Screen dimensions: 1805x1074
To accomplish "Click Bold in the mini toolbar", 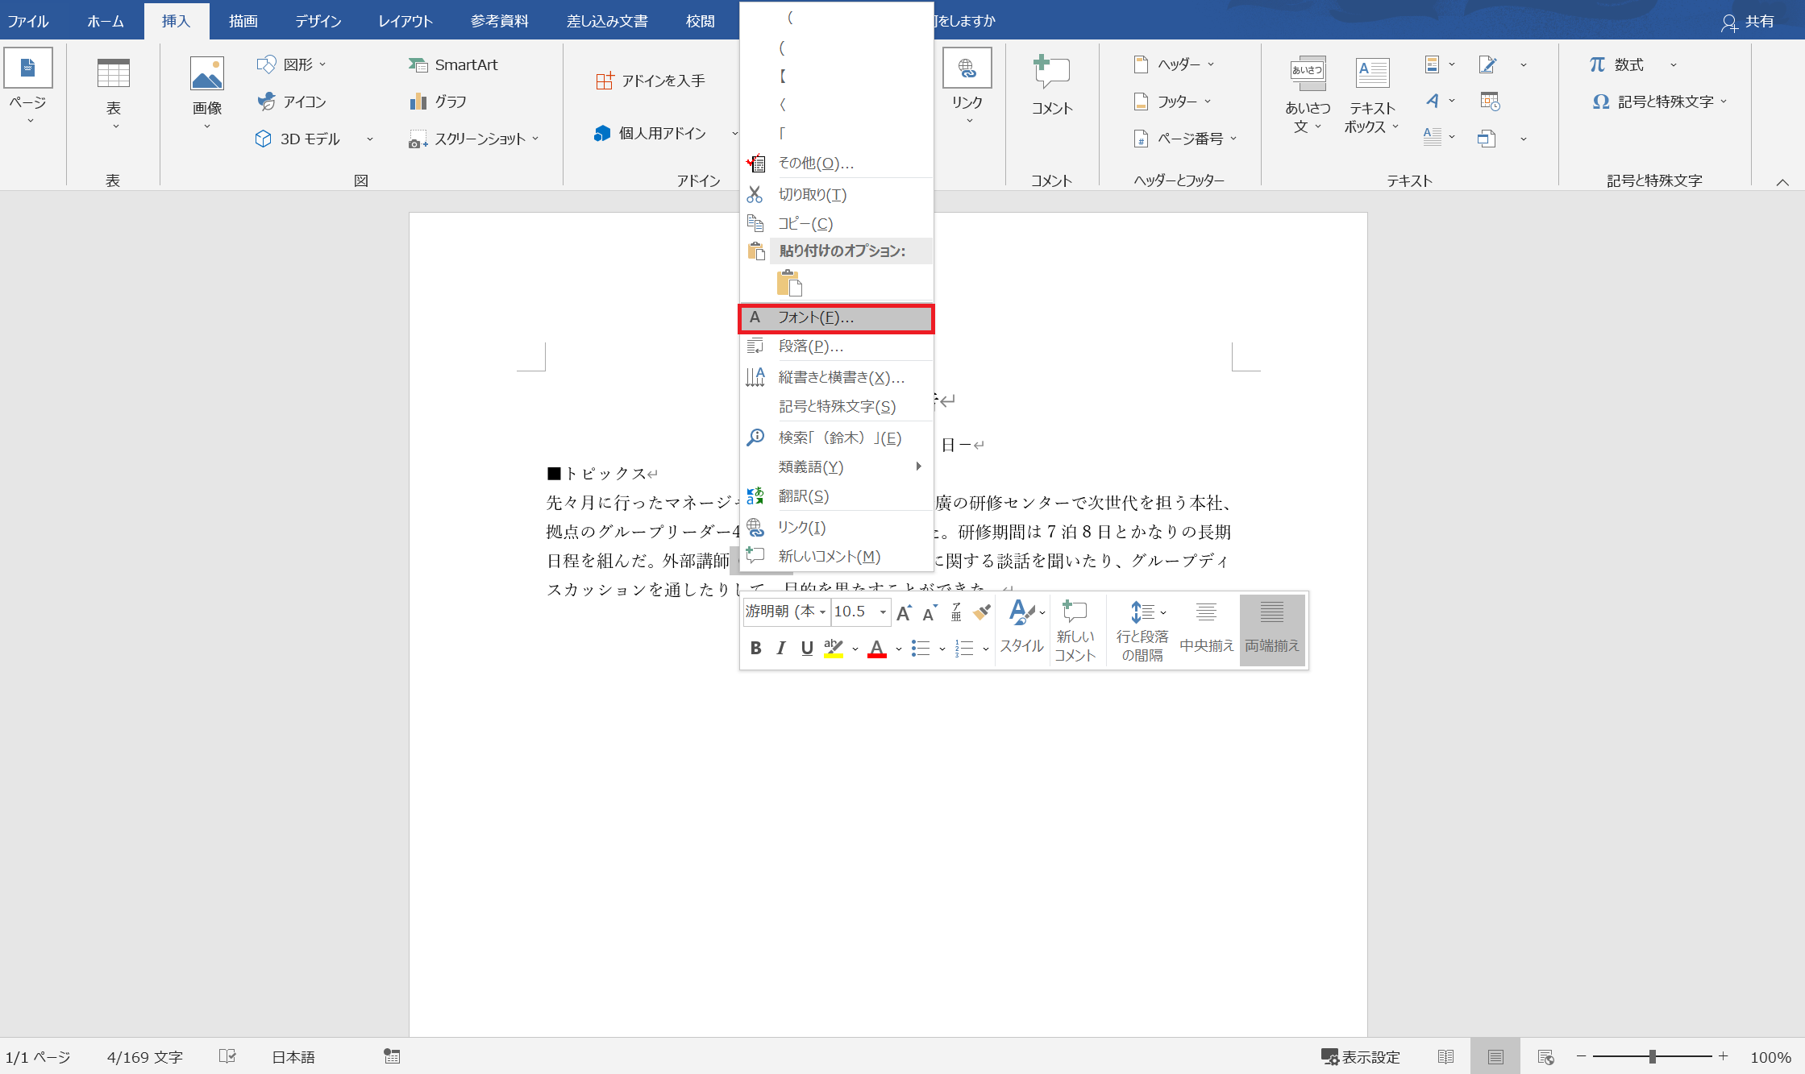I will pos(755,649).
